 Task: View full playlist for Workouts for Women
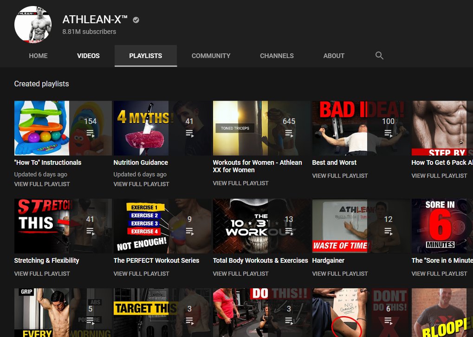(x=240, y=183)
